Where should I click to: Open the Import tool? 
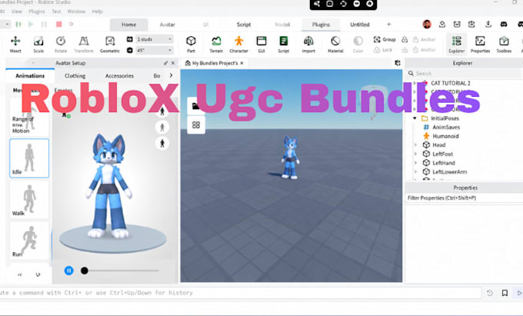(308, 45)
